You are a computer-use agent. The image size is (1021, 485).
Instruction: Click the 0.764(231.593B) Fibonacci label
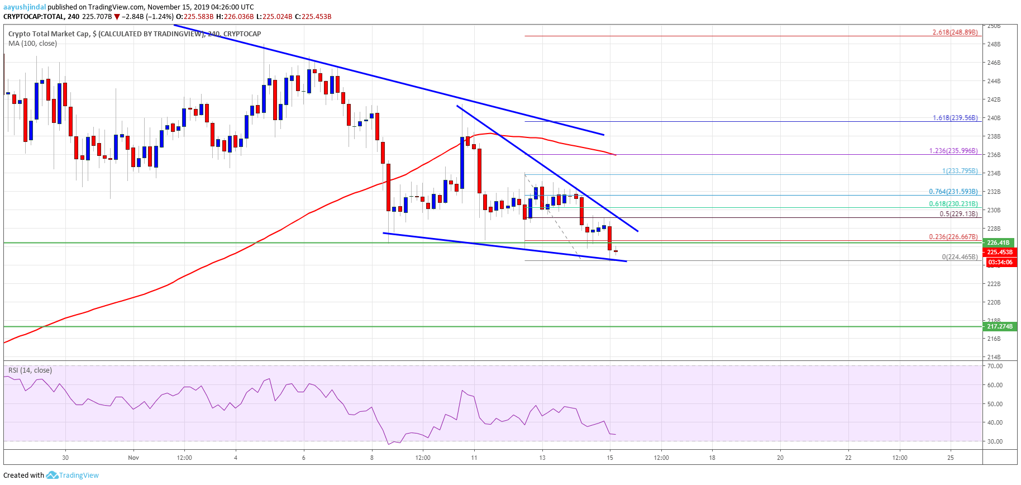click(x=953, y=192)
